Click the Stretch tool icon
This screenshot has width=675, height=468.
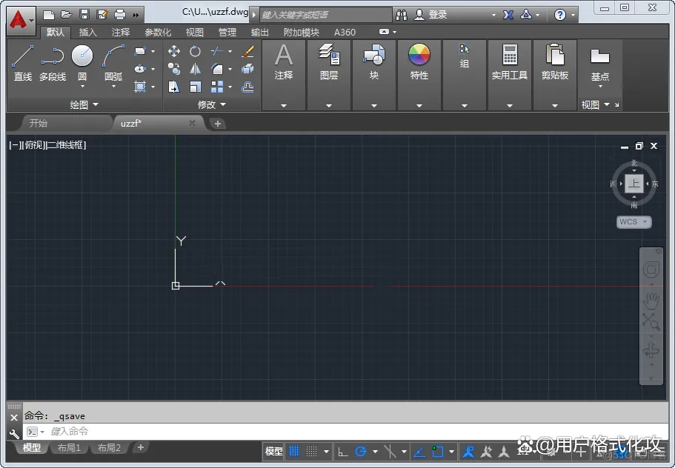click(174, 87)
